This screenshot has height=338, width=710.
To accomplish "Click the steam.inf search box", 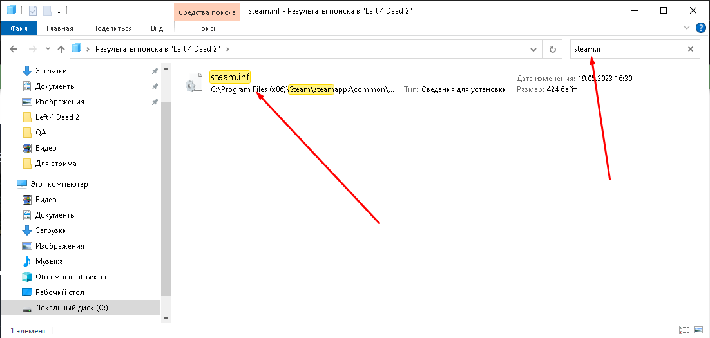I will click(627, 49).
